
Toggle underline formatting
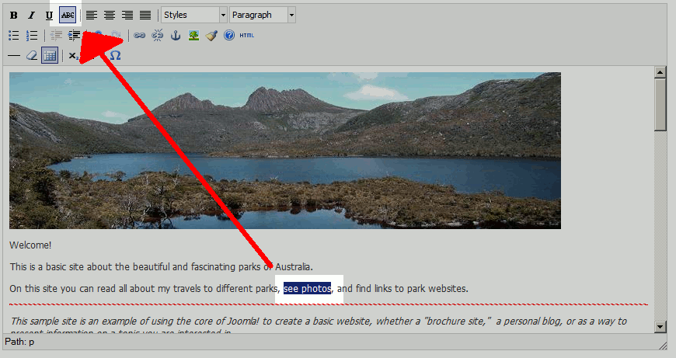49,15
